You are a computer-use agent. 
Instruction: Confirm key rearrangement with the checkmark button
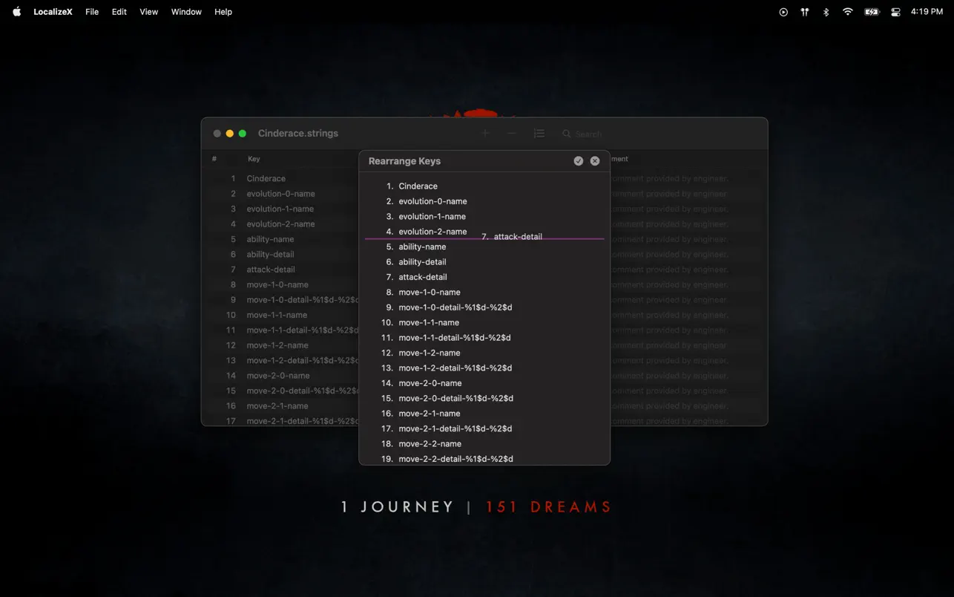click(579, 160)
